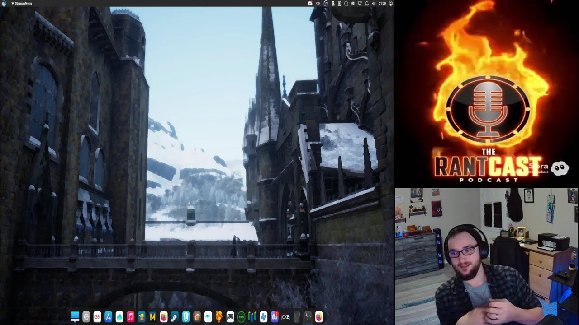Open the Trash in the dock
579x325 pixels.
pyautogui.click(x=297, y=317)
